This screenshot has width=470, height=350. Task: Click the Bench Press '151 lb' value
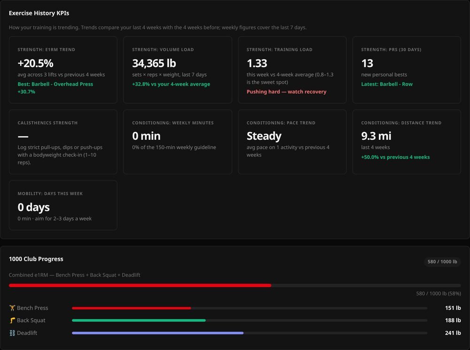453,308
